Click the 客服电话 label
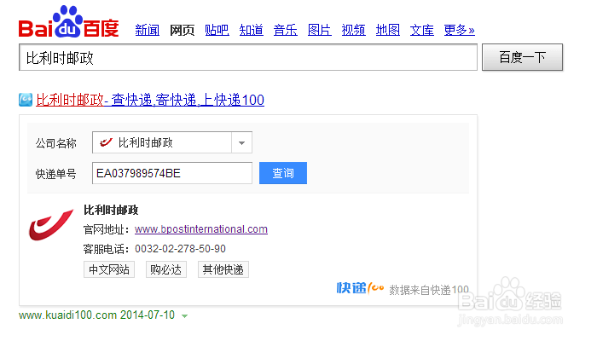Viewport: 597px width, 341px height. point(106,249)
